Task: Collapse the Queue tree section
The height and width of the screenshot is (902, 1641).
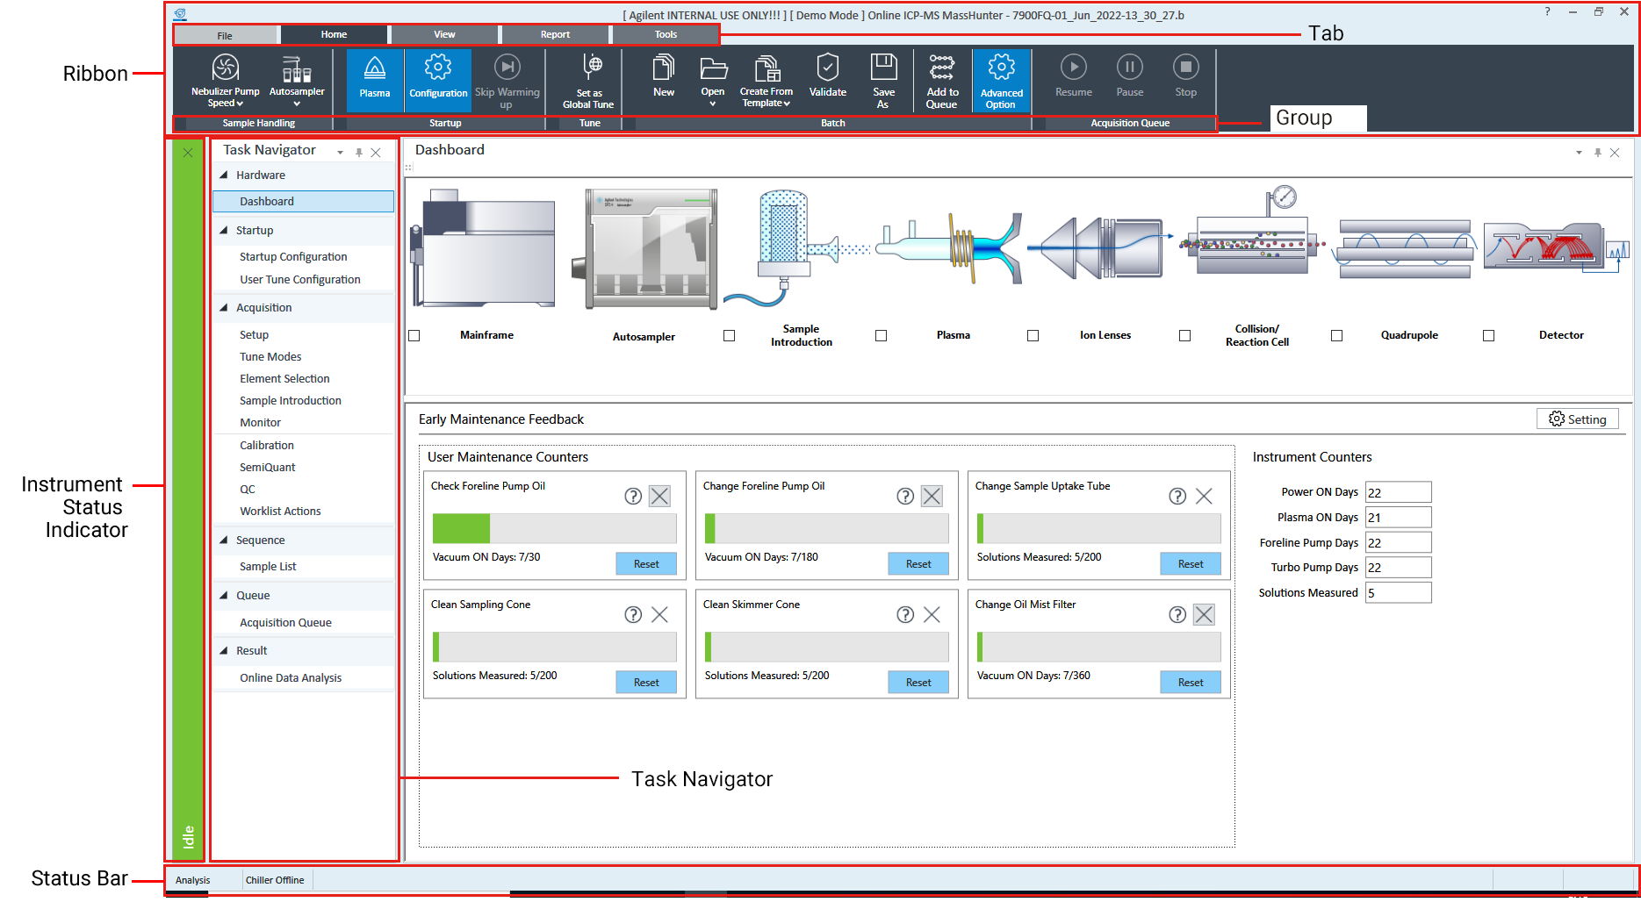Action: pyautogui.click(x=224, y=596)
